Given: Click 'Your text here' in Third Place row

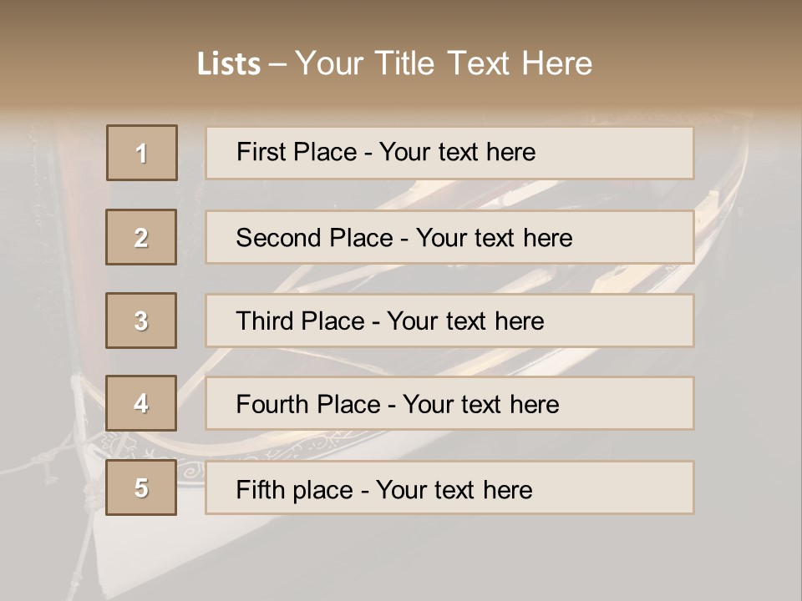Looking at the screenshot, I should tap(465, 321).
